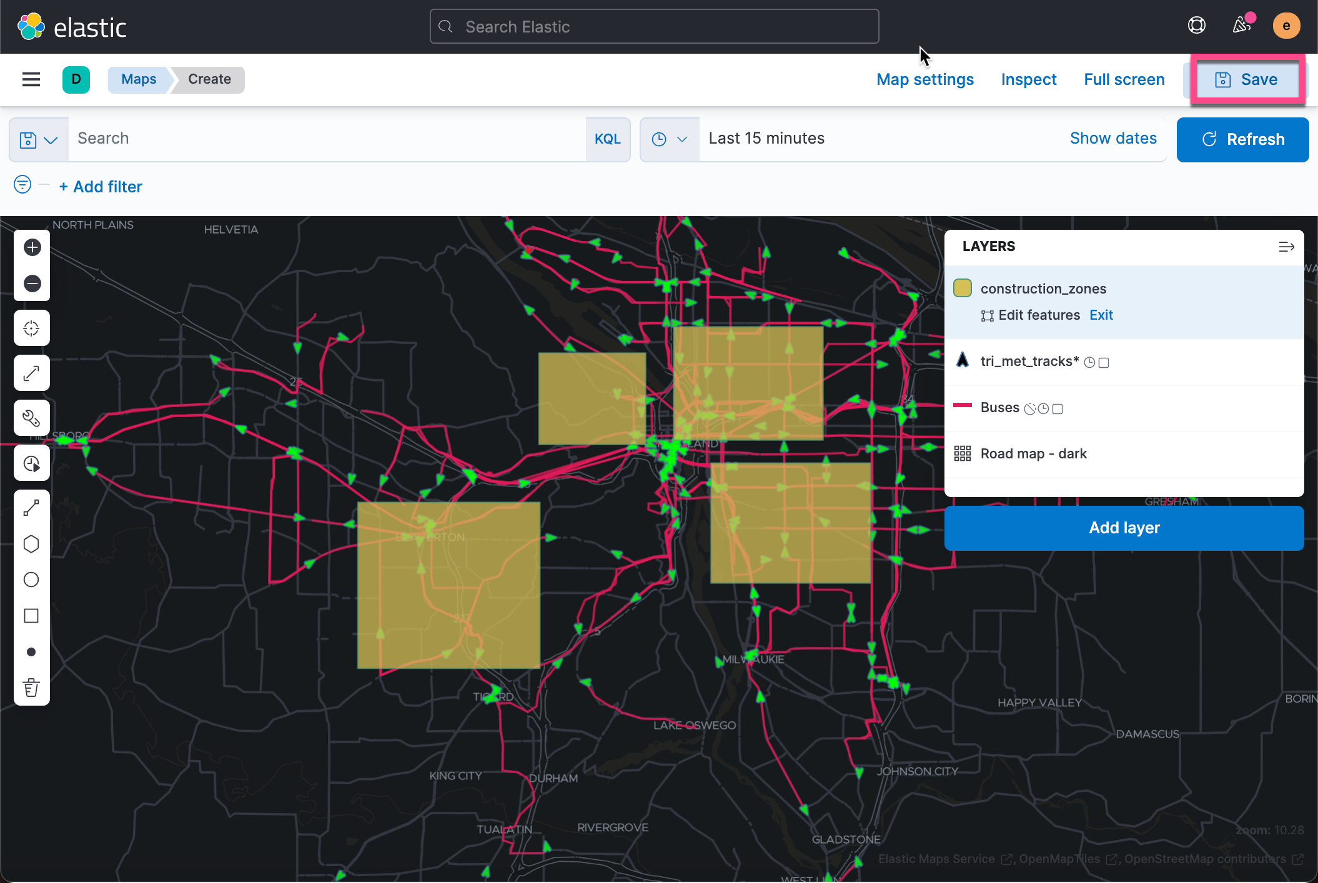This screenshot has height=883, width=1318.
Task: Click Exit to stop editing features
Action: (1101, 315)
